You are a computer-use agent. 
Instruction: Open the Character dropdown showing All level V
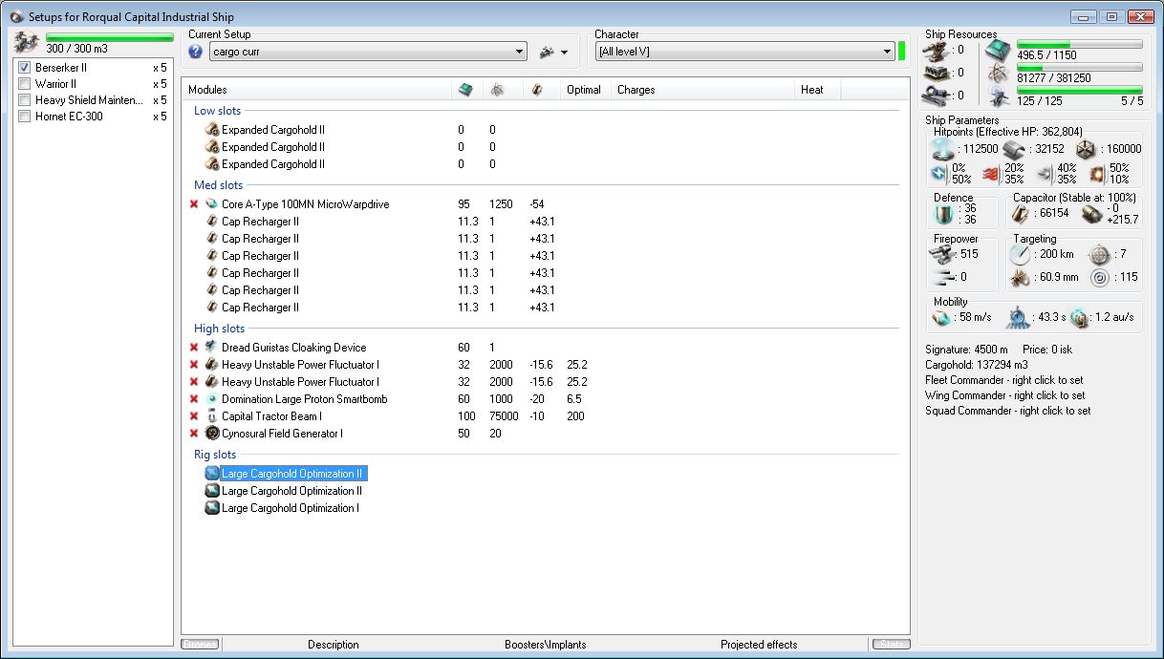point(744,52)
